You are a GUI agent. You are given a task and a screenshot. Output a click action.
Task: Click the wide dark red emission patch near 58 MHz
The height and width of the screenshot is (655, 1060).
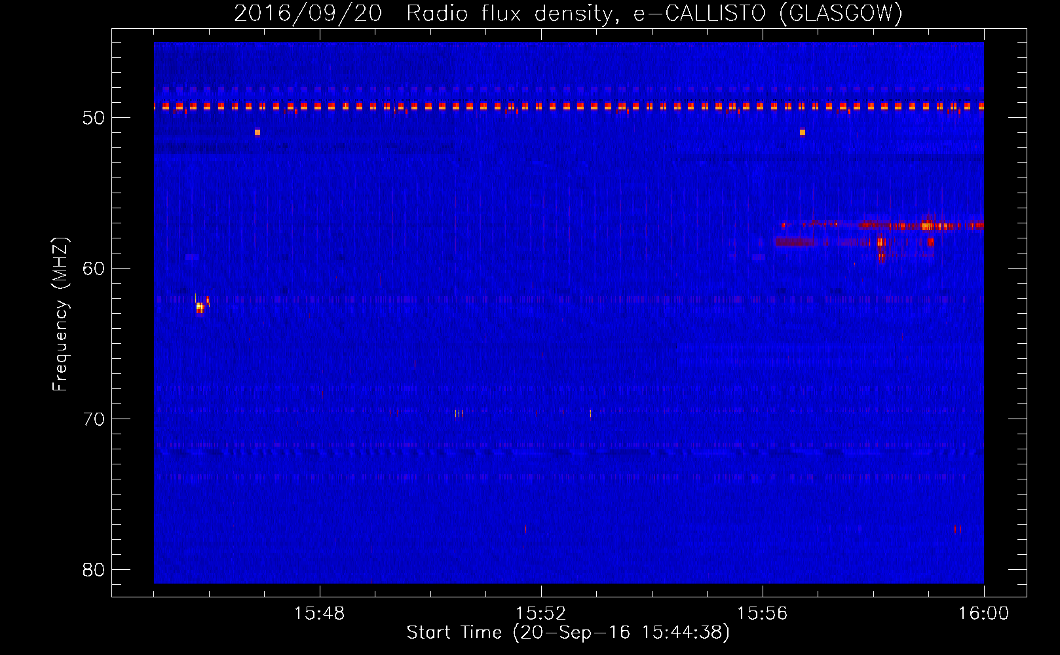(796, 242)
